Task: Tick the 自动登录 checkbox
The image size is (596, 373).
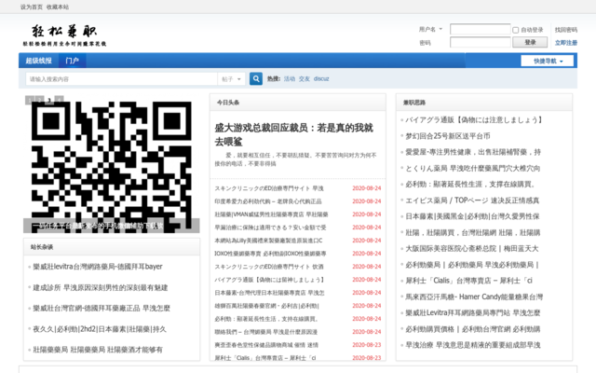Action: coord(515,30)
